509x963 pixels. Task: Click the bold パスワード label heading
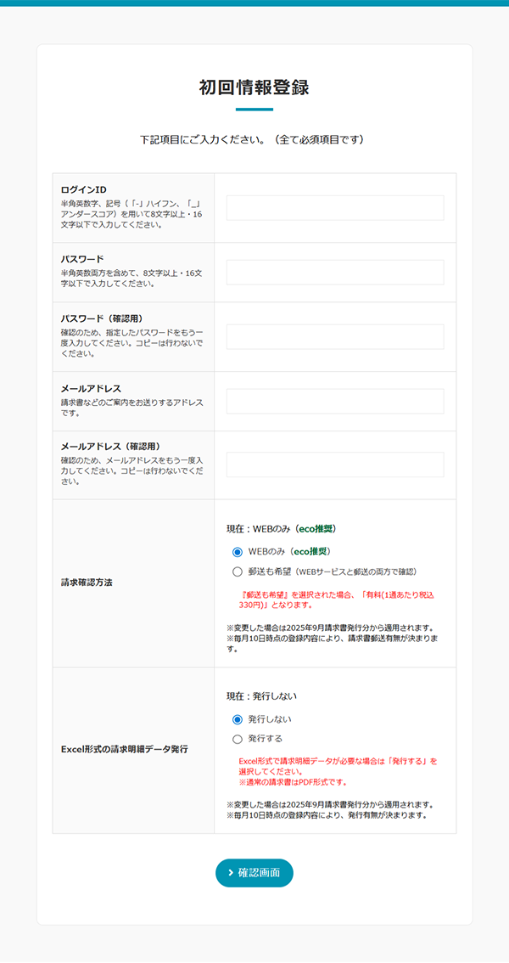coord(82,258)
